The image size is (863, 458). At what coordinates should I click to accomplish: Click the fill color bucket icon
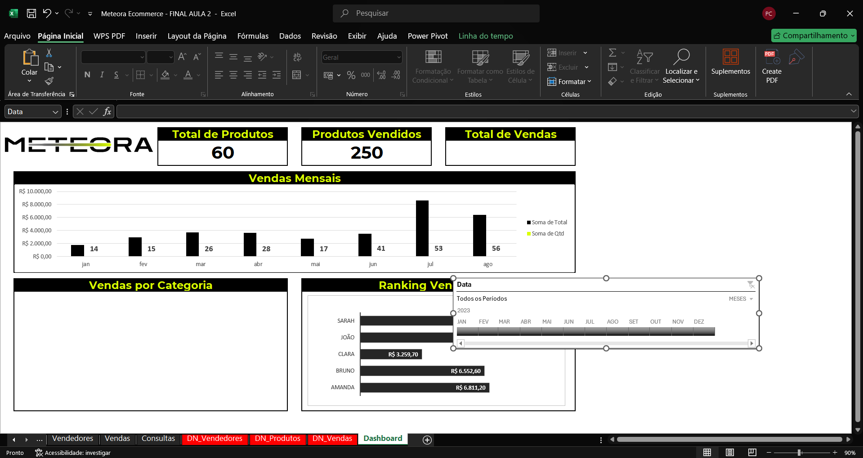[x=165, y=75]
